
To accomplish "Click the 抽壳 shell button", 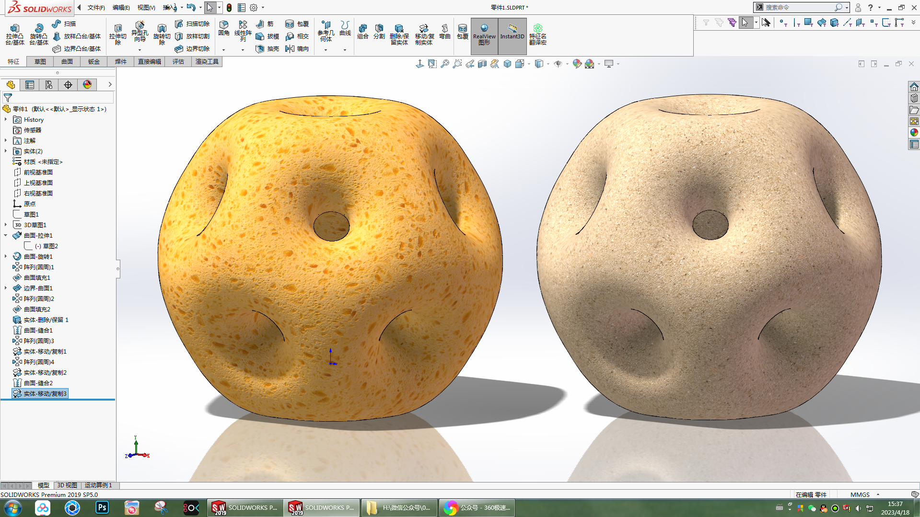I will [268, 48].
